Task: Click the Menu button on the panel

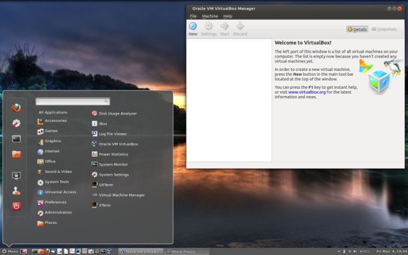Action: tap(10, 251)
